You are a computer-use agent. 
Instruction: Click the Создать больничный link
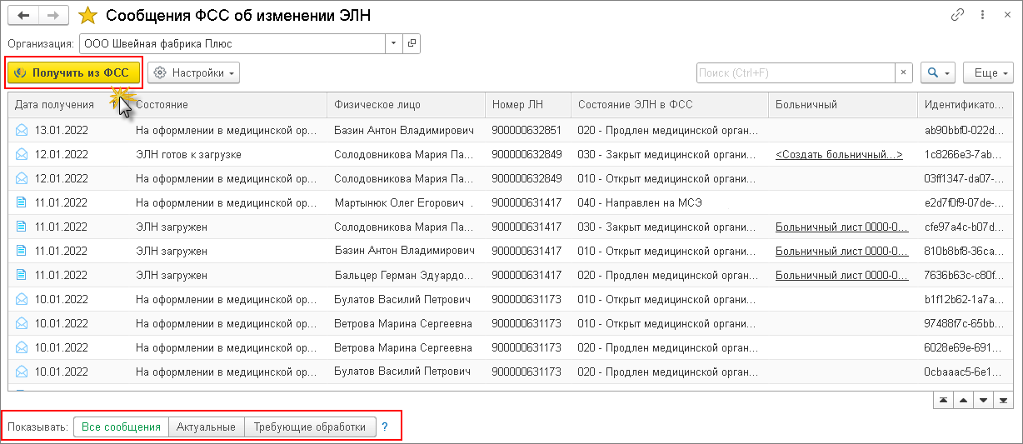coord(838,155)
